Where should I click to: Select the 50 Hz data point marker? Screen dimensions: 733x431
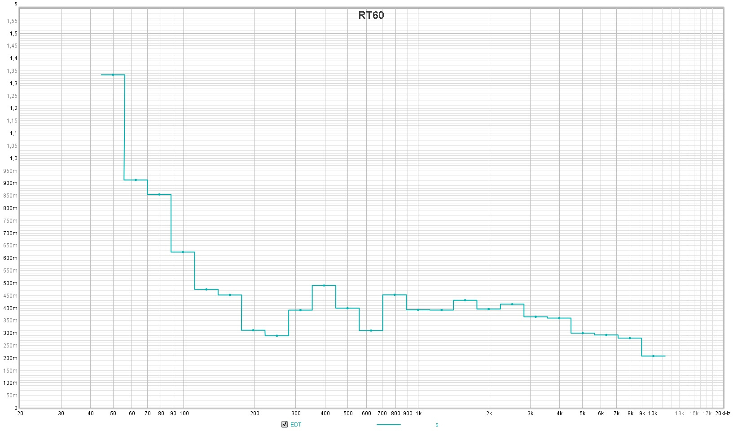click(x=113, y=75)
